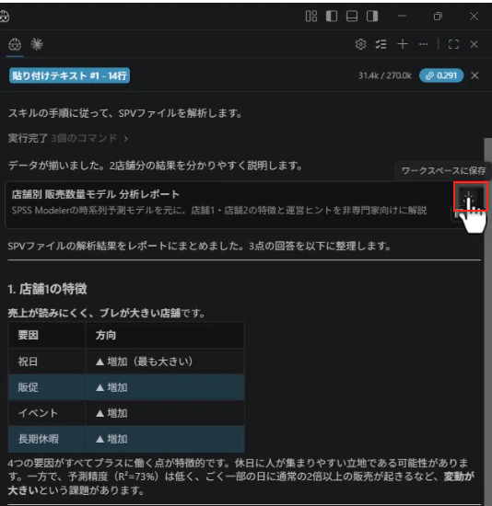Click the 0.291 cost badge
This screenshot has height=506, width=492.
(441, 75)
